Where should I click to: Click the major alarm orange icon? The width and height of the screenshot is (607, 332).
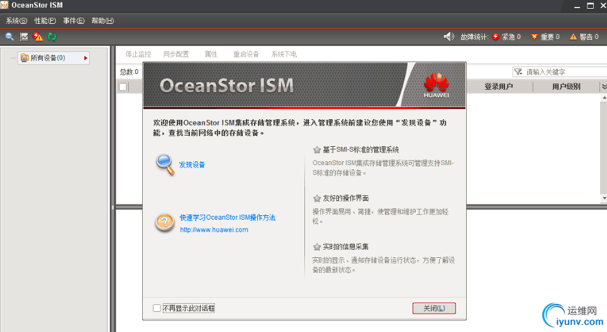534,36
